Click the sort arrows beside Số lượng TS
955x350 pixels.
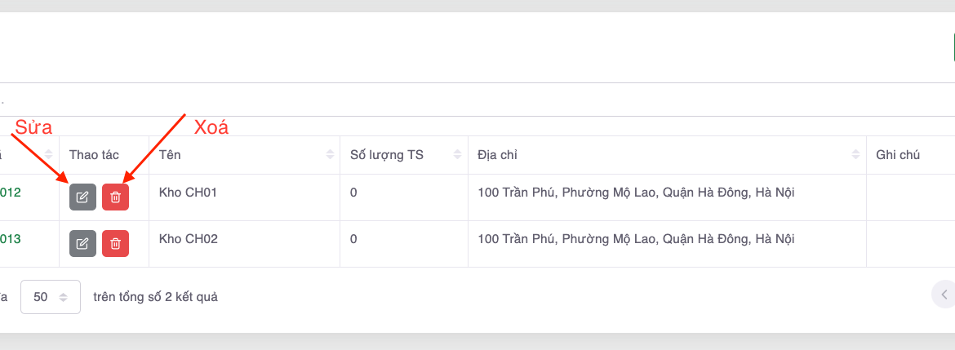(458, 154)
